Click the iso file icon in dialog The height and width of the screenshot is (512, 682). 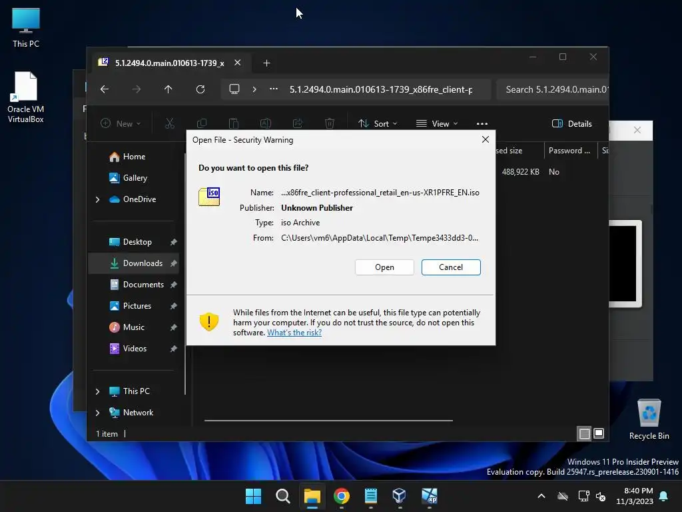tap(209, 197)
